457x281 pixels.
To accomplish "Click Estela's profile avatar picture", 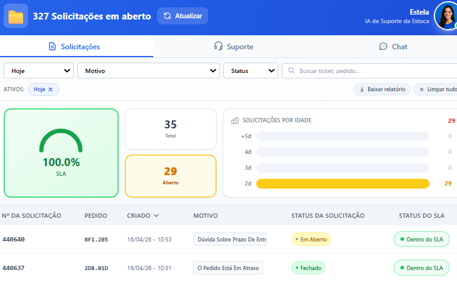I will coord(445,16).
